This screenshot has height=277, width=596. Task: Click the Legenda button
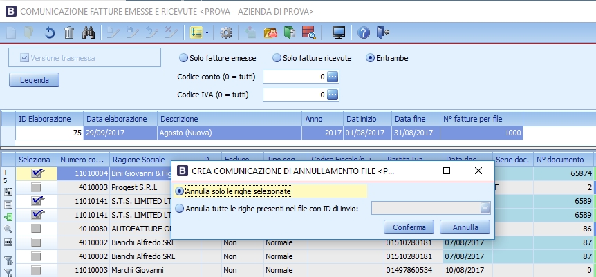(34, 80)
